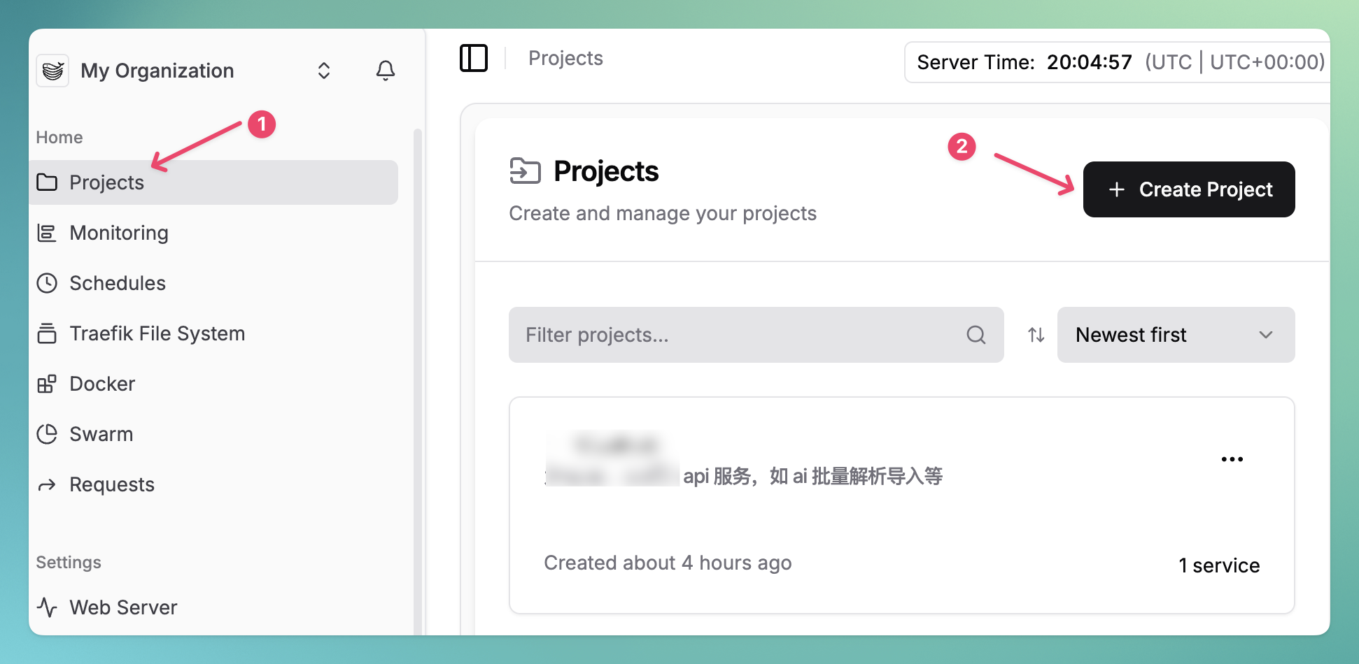Viewport: 1359px width, 664px height.
Task: Click the Web Server activity icon
Action: point(47,607)
